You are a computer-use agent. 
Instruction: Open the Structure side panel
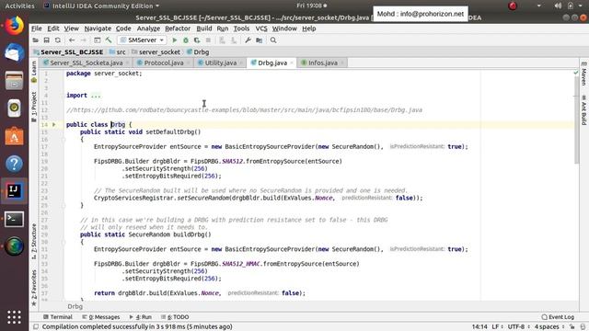34,241
